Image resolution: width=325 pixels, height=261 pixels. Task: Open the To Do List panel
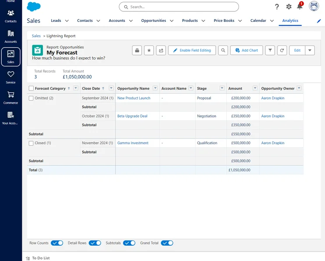38,258
